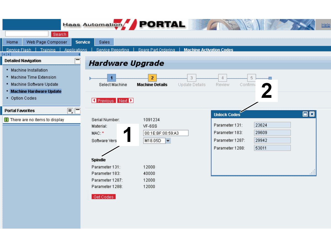Click the Spindle Parameter 1287 value 12000
The height and width of the screenshot is (248, 331).
click(149, 180)
